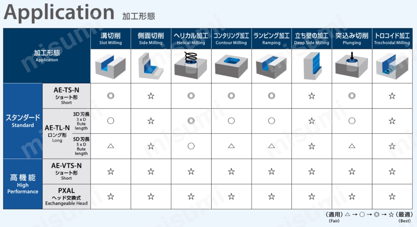Viewport: 417px width, 227px height.
Task: Click the Helical Milling column header
Action: point(191,39)
